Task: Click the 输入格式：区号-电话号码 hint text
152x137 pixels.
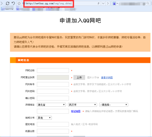Action: coord(84,124)
